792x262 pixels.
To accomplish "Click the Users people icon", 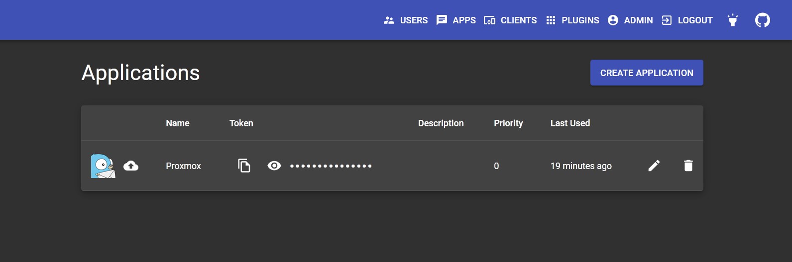I will click(389, 20).
